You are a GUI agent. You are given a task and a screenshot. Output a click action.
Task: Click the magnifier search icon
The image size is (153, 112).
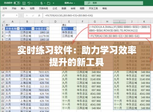coord(89,3)
